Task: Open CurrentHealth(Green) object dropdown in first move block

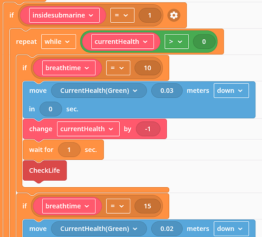Action: pos(99,91)
